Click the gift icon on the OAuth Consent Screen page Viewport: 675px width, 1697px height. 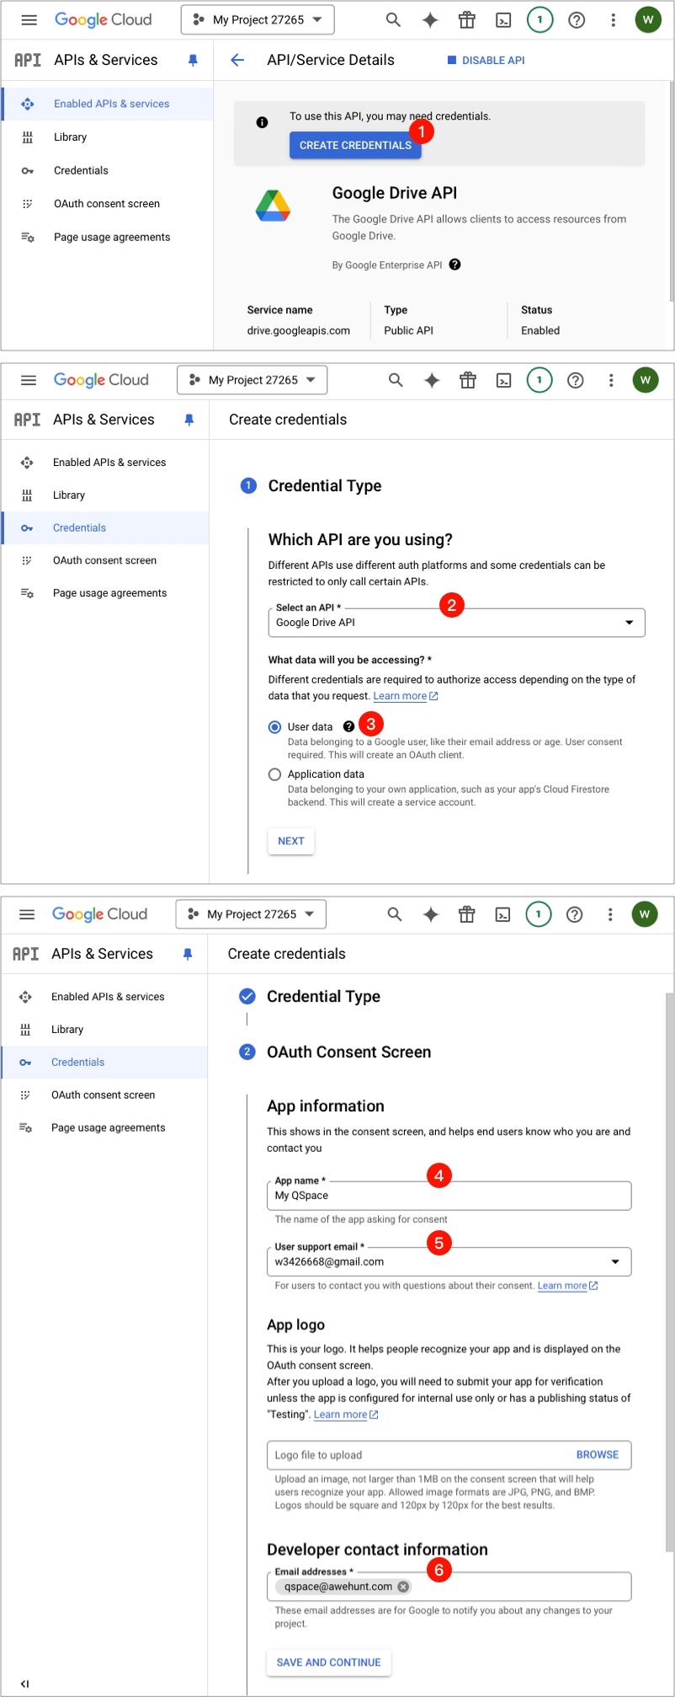point(467,914)
